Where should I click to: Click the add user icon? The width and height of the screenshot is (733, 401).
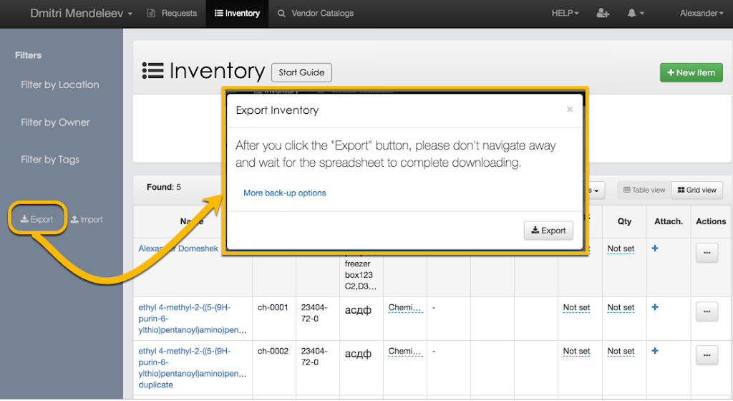603,13
